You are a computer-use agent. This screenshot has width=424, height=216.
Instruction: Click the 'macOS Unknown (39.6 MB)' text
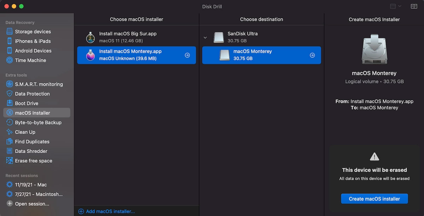(128, 59)
